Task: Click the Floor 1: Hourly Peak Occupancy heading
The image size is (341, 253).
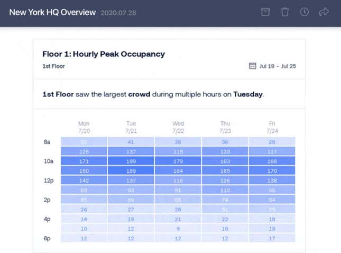Action: tap(104, 54)
